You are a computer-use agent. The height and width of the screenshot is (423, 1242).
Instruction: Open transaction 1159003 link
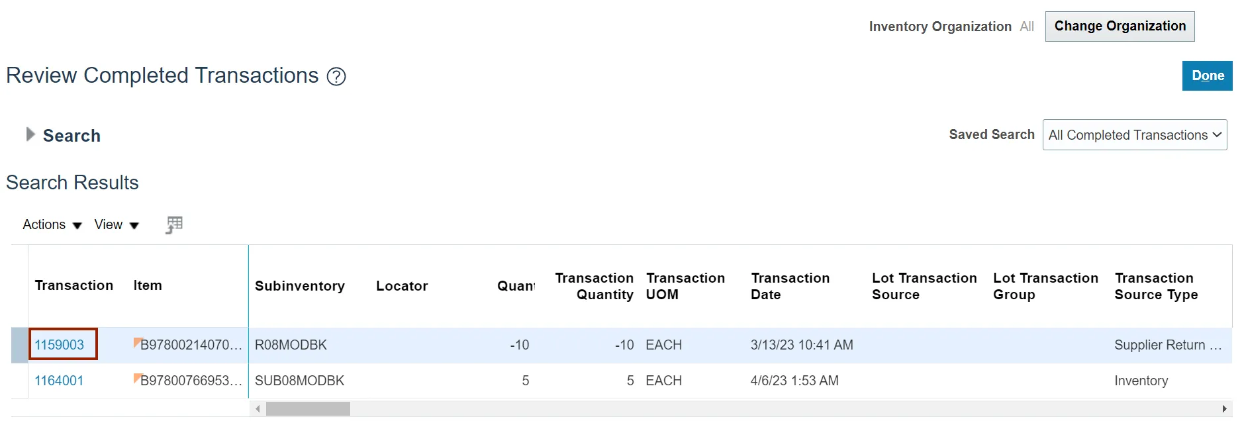point(60,345)
